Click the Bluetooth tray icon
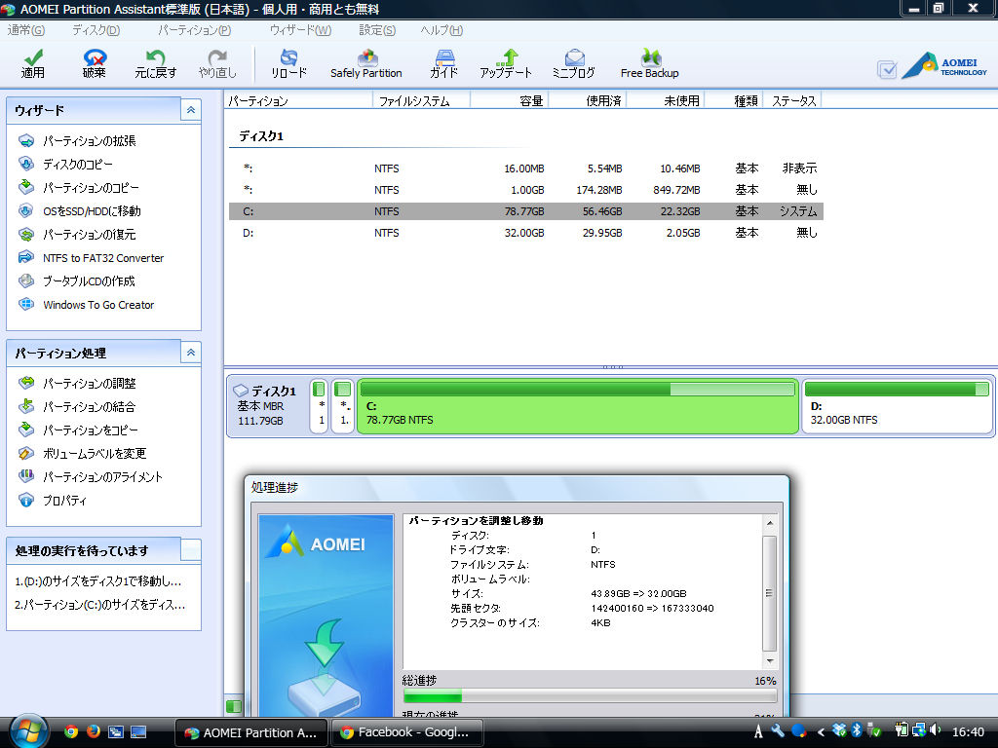 pyautogui.click(x=857, y=730)
